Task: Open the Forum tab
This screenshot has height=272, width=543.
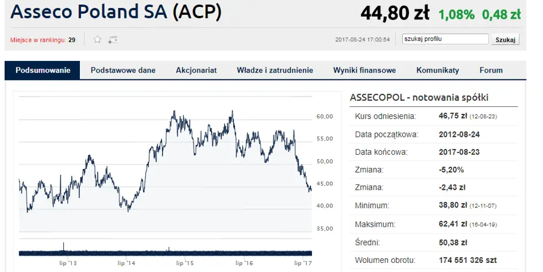Action: coord(491,71)
